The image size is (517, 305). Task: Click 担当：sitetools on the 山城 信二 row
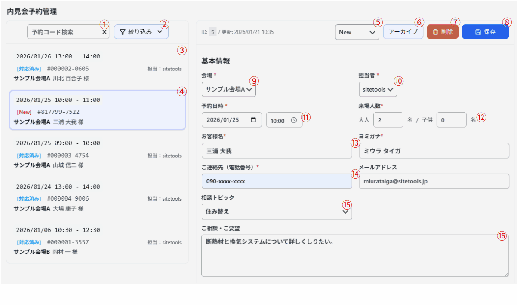tap(164, 156)
